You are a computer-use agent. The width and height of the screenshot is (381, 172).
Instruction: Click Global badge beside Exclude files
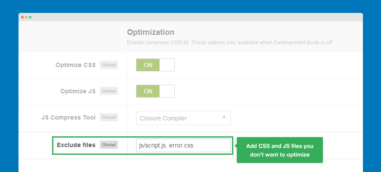(109, 145)
